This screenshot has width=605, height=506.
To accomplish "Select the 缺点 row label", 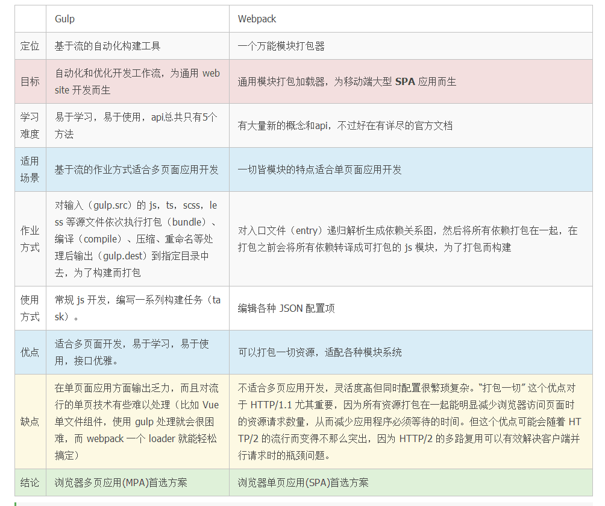I will tap(30, 422).
